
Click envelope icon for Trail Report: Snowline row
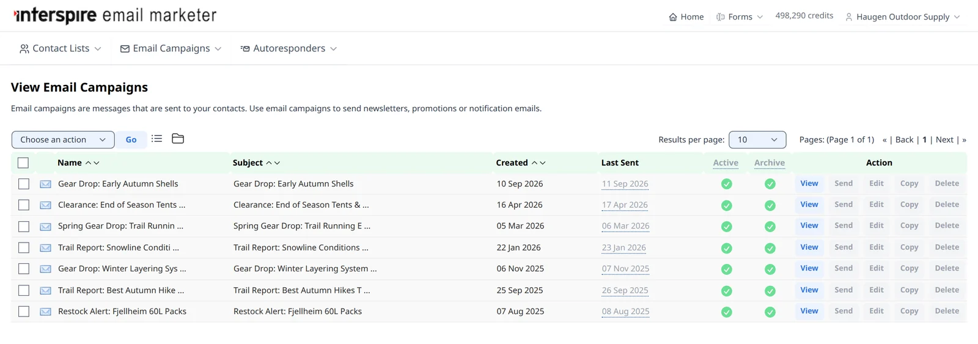point(45,248)
